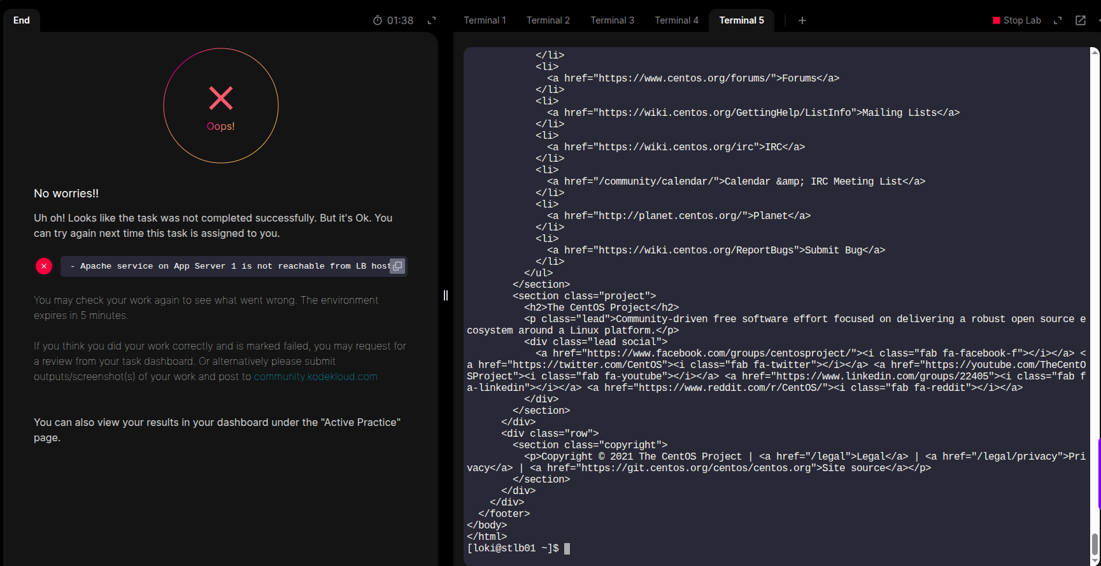Click the panel divider handle
1101x566 pixels.
click(x=446, y=295)
